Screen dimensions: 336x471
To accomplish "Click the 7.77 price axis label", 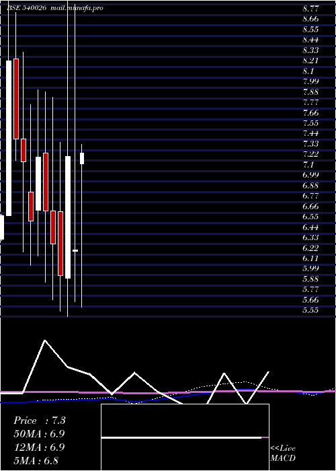I will click(x=310, y=102).
